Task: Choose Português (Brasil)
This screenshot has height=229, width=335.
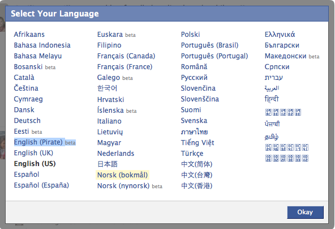Action: click(209, 45)
